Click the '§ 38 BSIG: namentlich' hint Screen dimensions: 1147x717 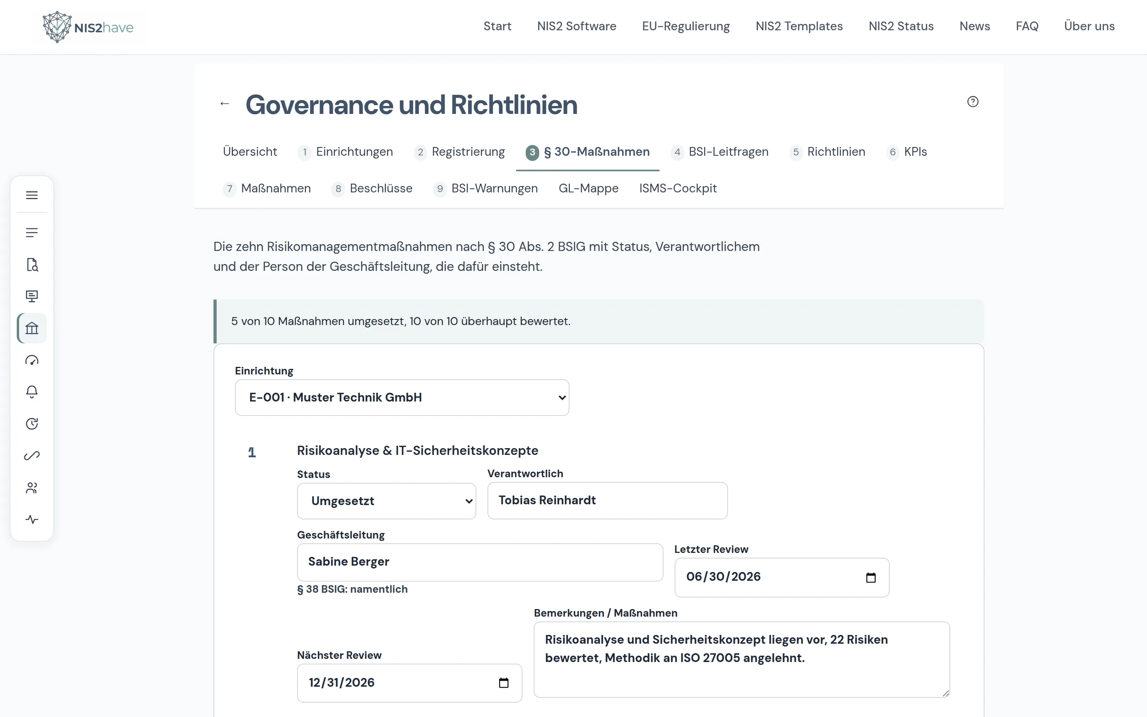352,589
